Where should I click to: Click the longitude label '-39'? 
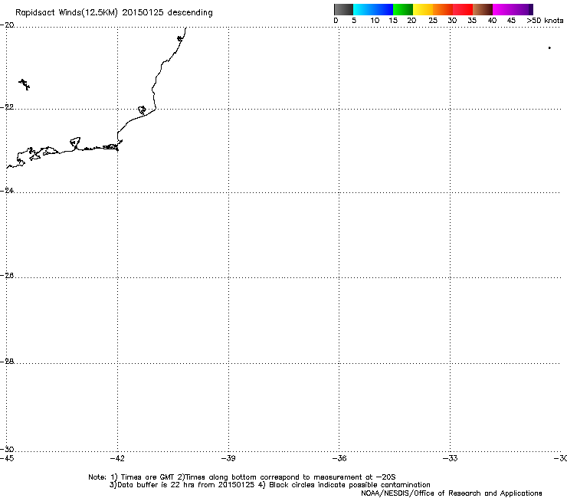pyautogui.click(x=228, y=458)
